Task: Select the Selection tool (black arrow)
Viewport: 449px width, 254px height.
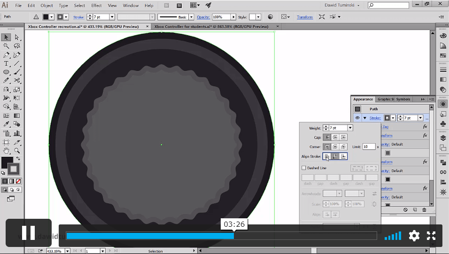Action: 6,37
